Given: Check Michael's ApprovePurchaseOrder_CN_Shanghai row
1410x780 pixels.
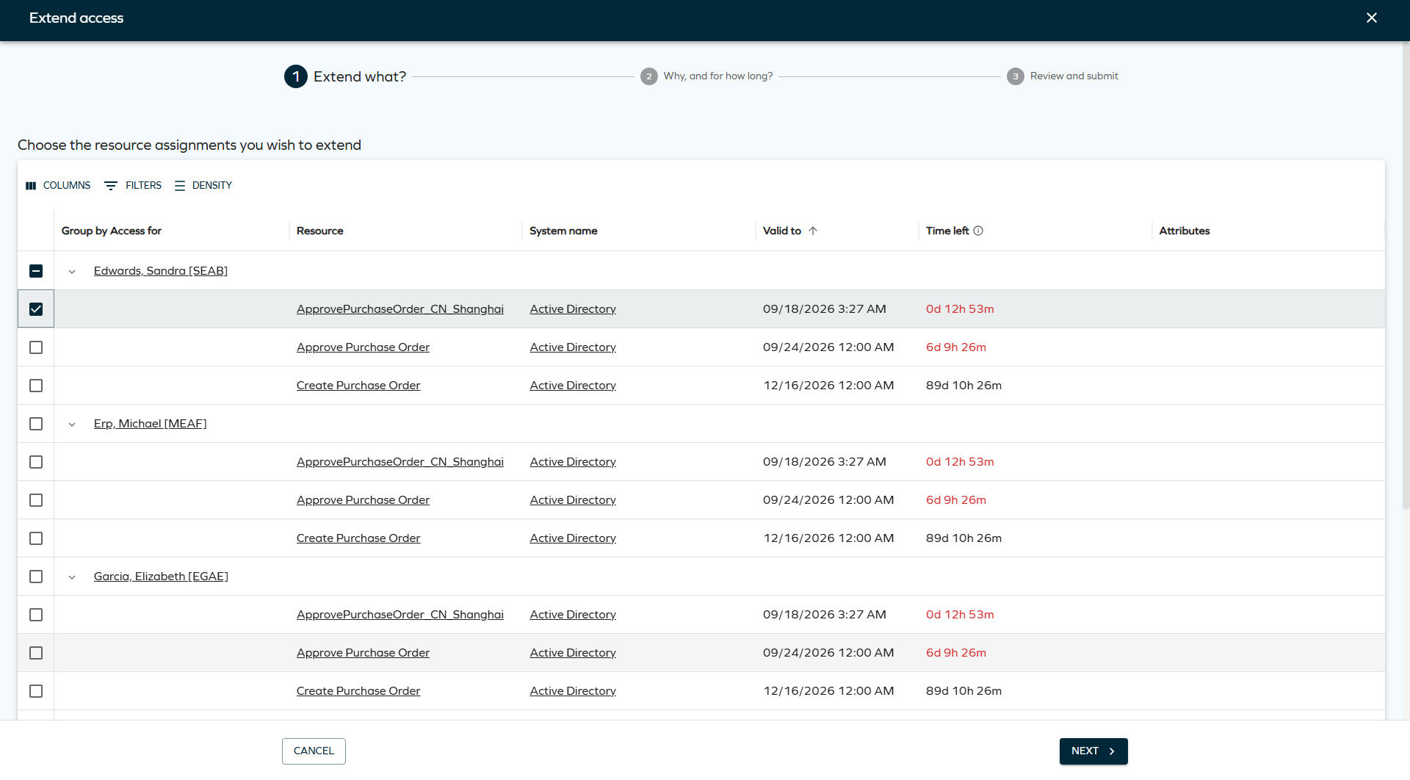Looking at the screenshot, I should pyautogui.click(x=36, y=462).
